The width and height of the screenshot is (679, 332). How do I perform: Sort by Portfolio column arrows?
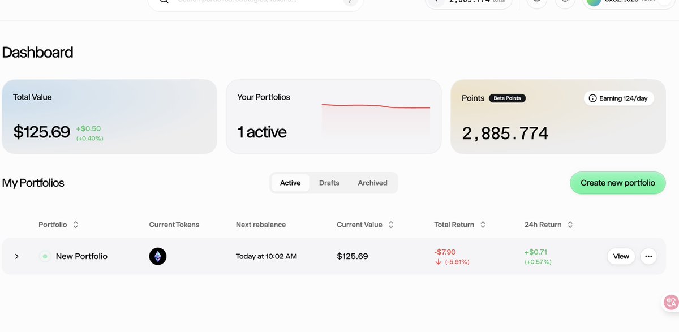click(76, 225)
